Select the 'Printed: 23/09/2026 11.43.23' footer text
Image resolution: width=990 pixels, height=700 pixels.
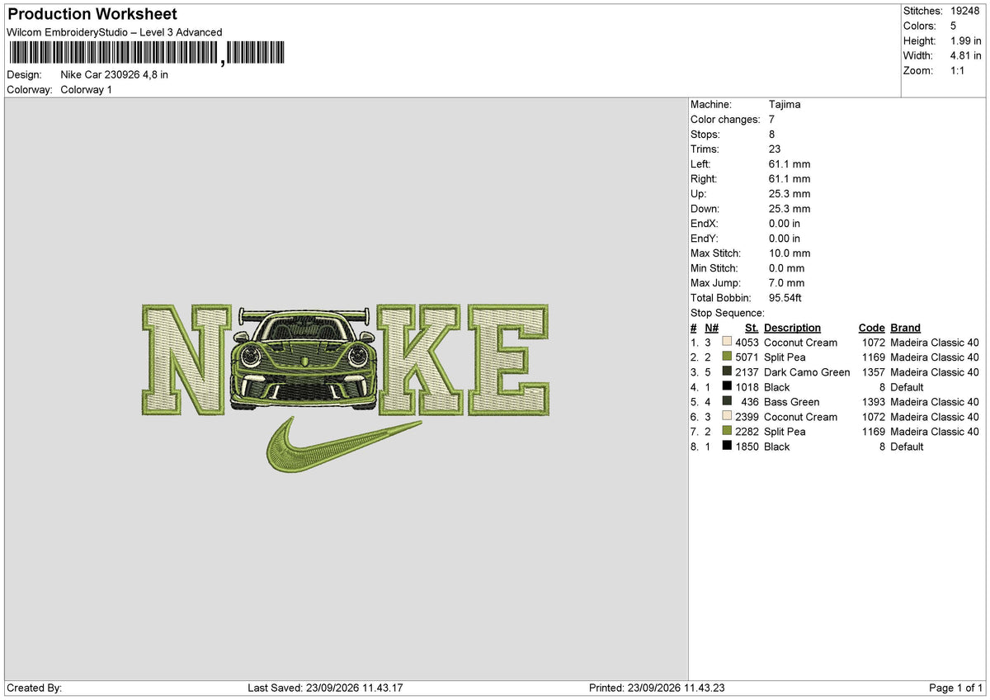657,688
